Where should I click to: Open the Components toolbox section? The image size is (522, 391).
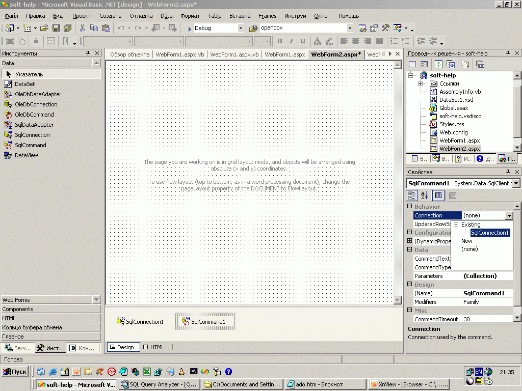tap(50, 309)
